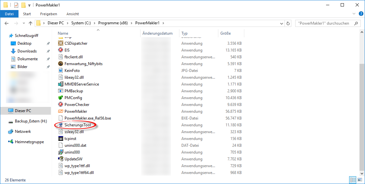Image resolution: width=365 pixels, height=184 pixels.
Task: Click the PowerChecker application icon
Action: pos(61,105)
